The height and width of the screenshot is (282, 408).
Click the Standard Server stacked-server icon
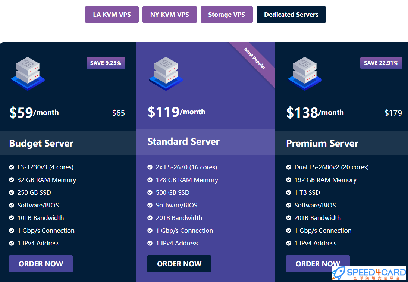pos(166,73)
